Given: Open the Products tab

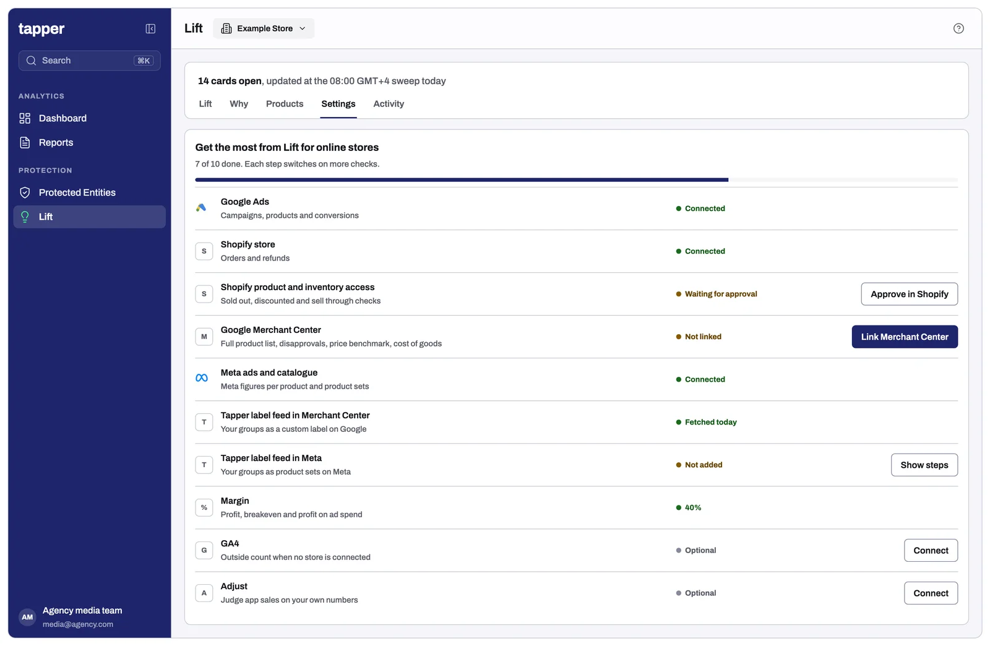Looking at the screenshot, I should (285, 104).
